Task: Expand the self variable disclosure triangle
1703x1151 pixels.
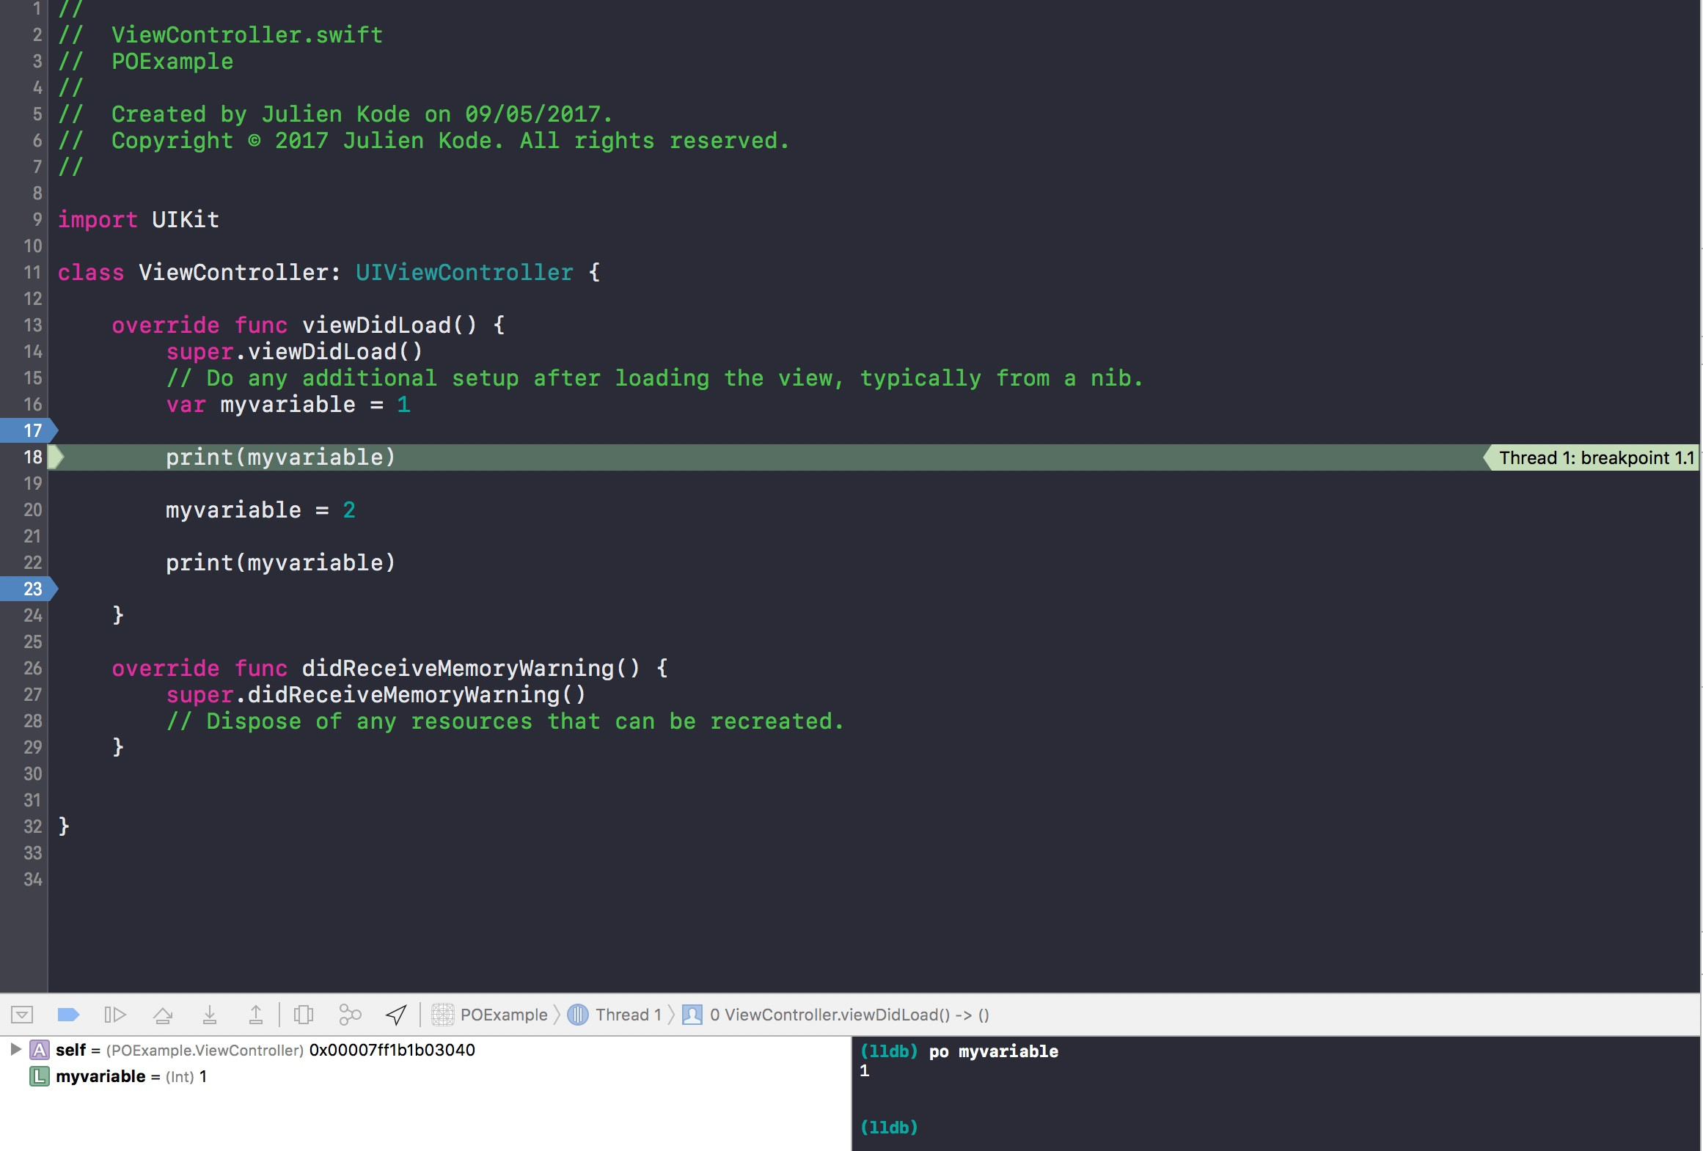Action: coord(15,1049)
